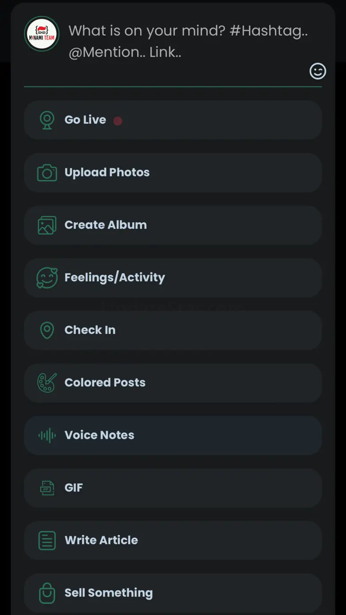This screenshot has width=346, height=615.
Task: Click the GIF file icon
Action: point(47,488)
